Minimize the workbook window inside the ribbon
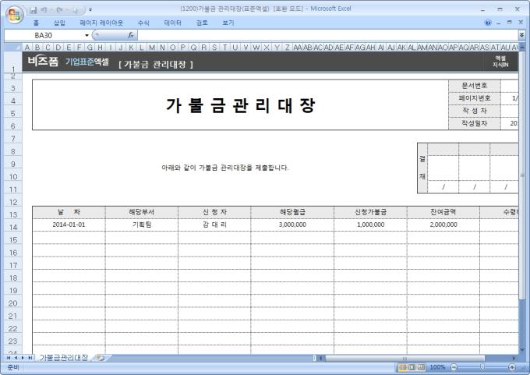 (499, 23)
